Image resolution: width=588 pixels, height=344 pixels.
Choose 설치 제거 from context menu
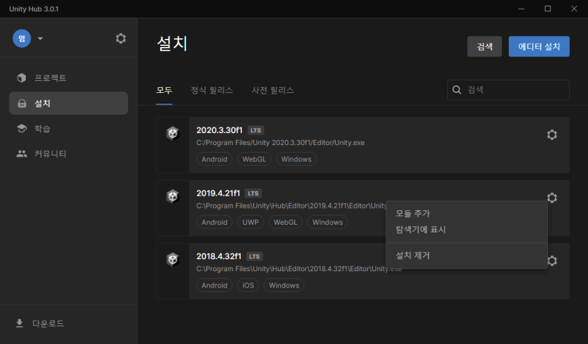click(467, 255)
